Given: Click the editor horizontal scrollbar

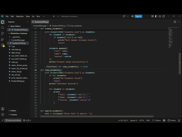Looking at the screenshot, I should click(x=97, y=116).
